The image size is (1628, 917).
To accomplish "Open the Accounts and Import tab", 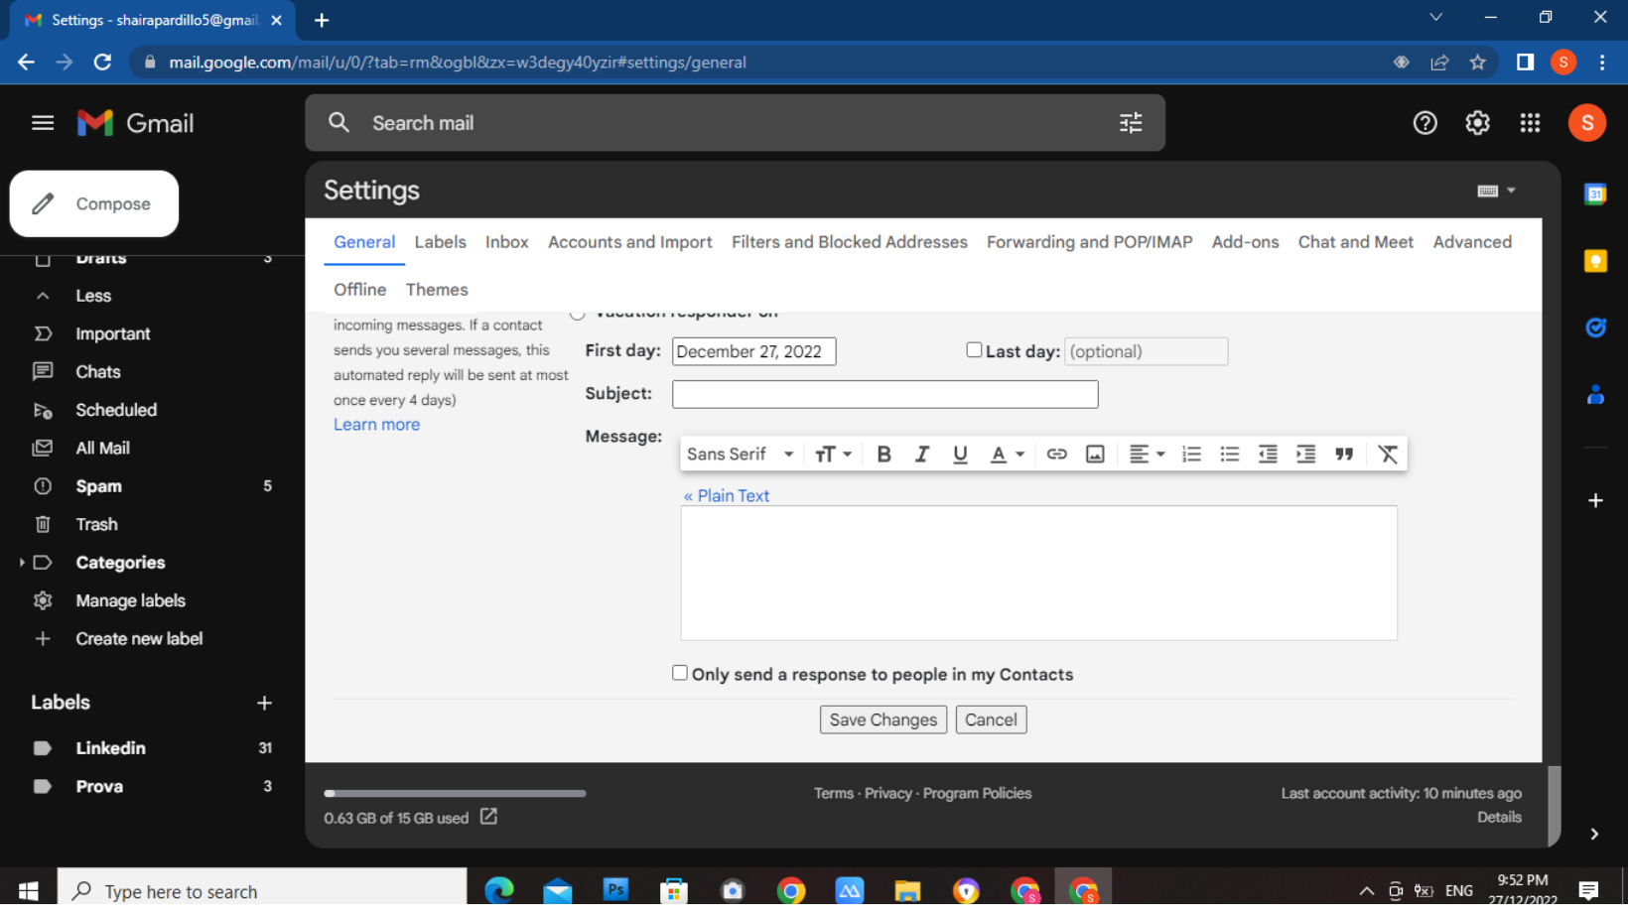I will tap(629, 242).
